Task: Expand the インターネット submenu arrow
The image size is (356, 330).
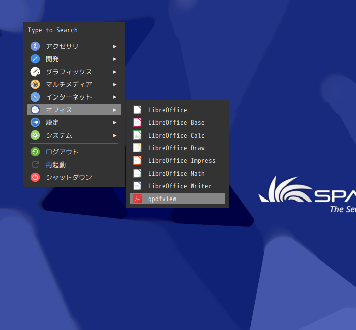Action: (115, 97)
